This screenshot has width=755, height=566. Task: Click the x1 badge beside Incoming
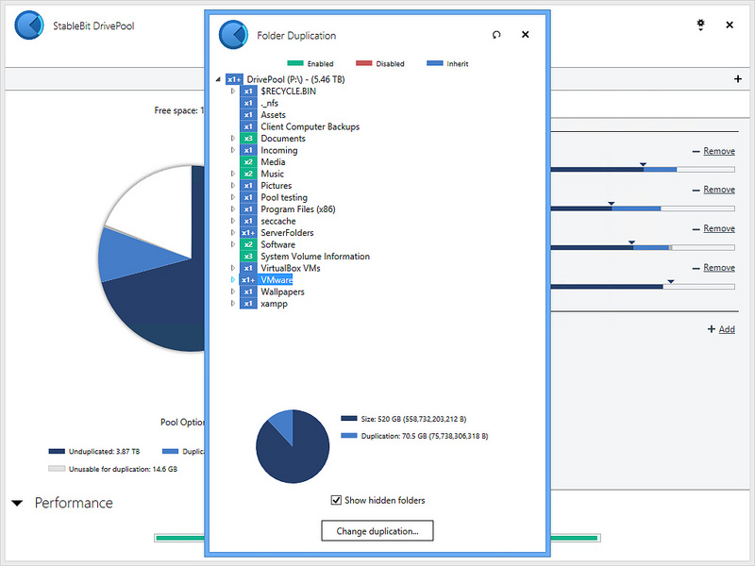248,150
